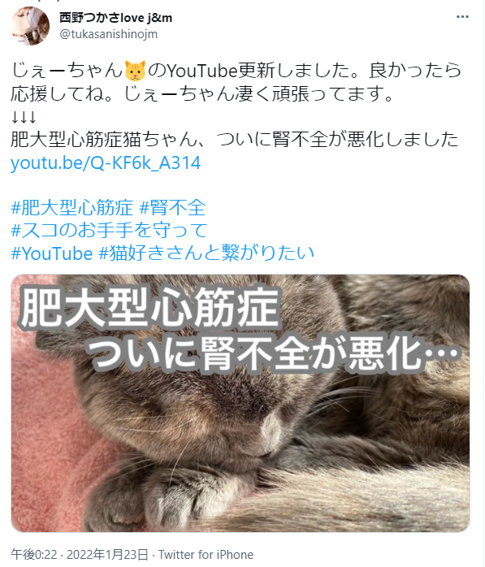This screenshot has width=485, height=567.
Task: Select the #YouTube hashtag
Action: click(x=52, y=253)
